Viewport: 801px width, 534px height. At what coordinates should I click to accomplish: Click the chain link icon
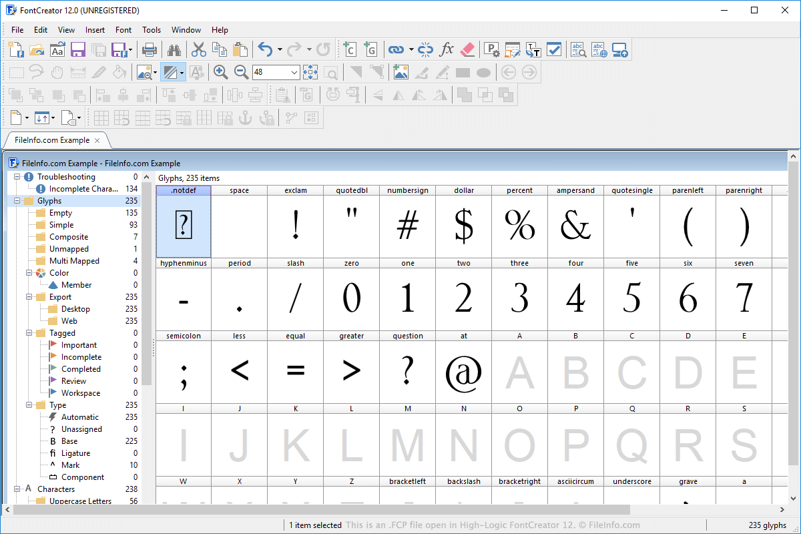(396, 49)
